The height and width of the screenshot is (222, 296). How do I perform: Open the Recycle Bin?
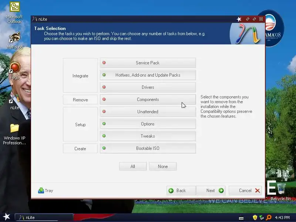281,191
